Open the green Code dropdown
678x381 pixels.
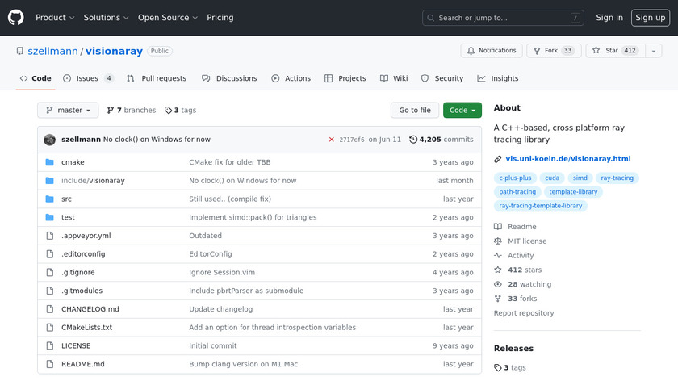coord(462,111)
